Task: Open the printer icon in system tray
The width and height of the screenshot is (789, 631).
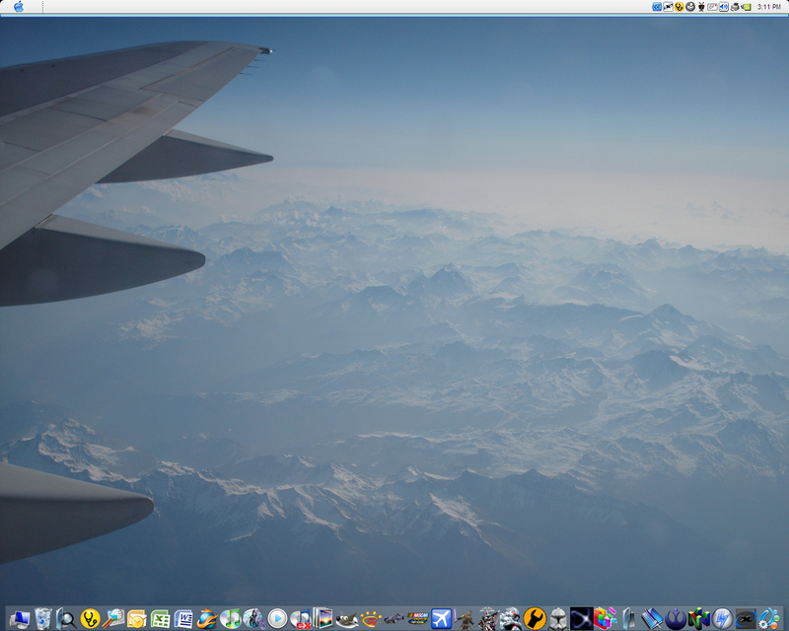Action: pos(735,7)
